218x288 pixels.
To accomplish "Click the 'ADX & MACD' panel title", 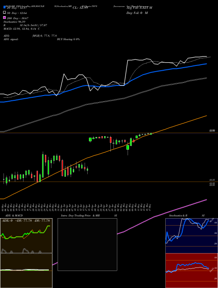I will click(x=14, y=216).
